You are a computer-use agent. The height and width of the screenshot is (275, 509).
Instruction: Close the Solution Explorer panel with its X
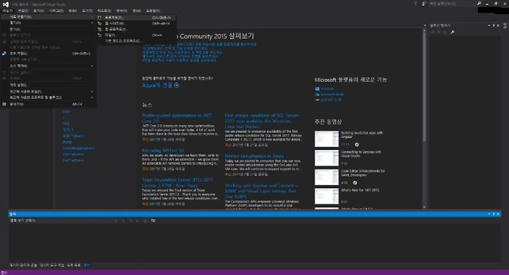[x=498, y=25]
